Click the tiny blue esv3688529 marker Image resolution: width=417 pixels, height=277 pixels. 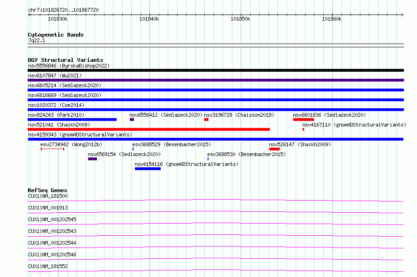pos(133,149)
